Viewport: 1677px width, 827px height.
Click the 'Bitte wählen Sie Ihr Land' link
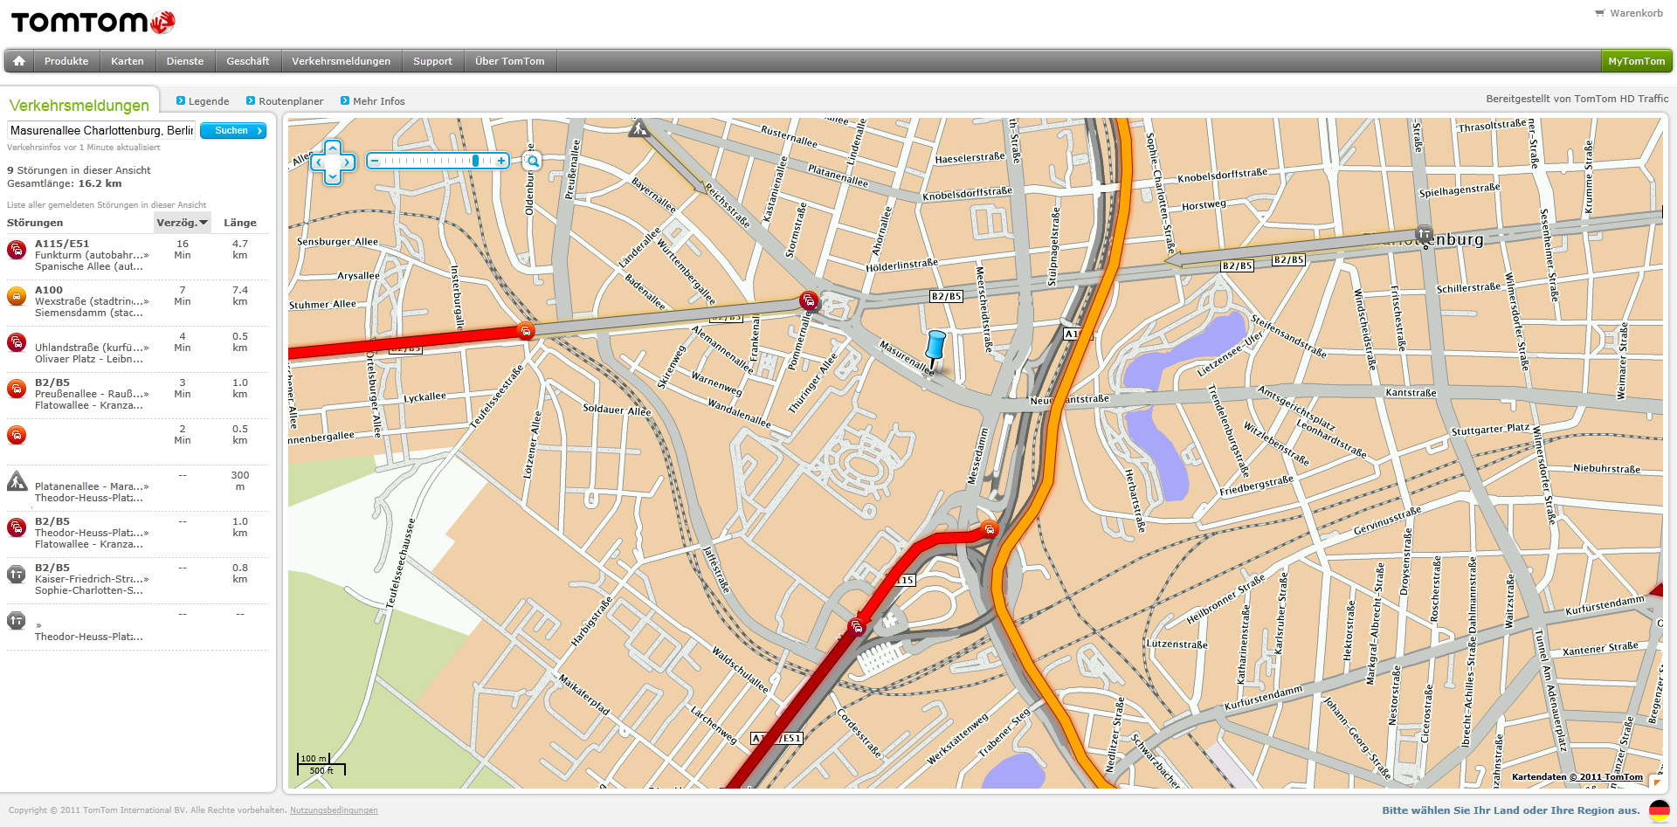point(1511,810)
